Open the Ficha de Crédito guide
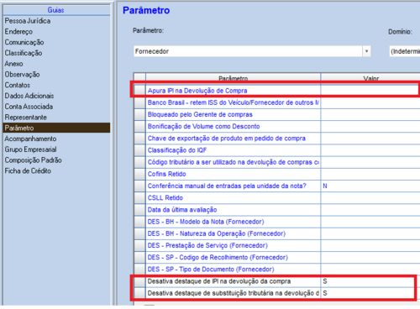The height and width of the screenshot is (309, 420). (x=28, y=170)
